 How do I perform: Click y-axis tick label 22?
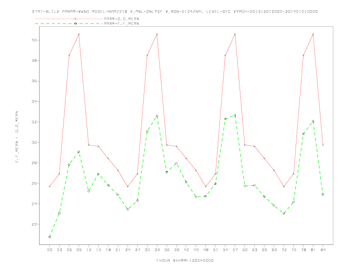pos(34,224)
